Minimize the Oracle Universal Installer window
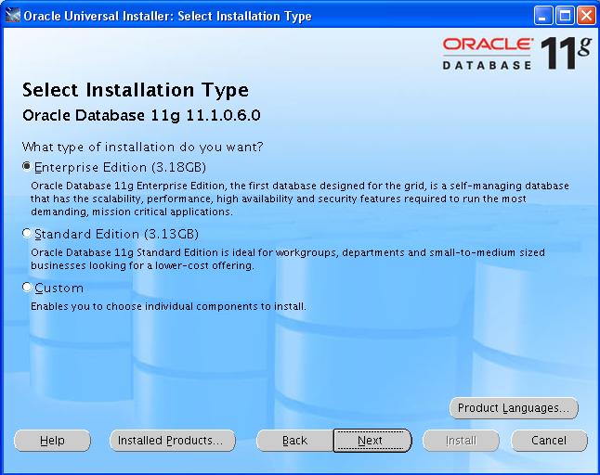Screen dimensions: 600x475 [544, 15]
